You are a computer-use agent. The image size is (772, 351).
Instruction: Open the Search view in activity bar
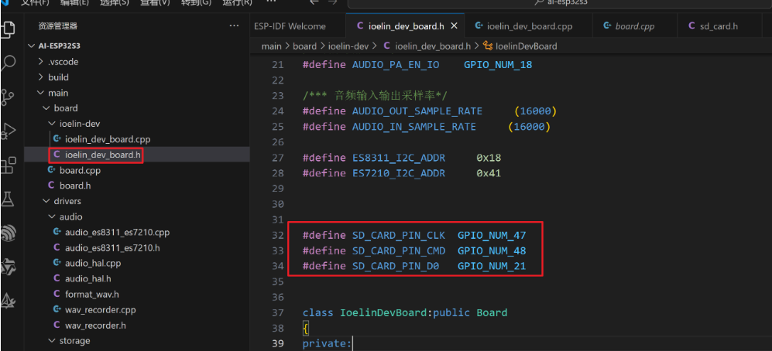point(9,63)
